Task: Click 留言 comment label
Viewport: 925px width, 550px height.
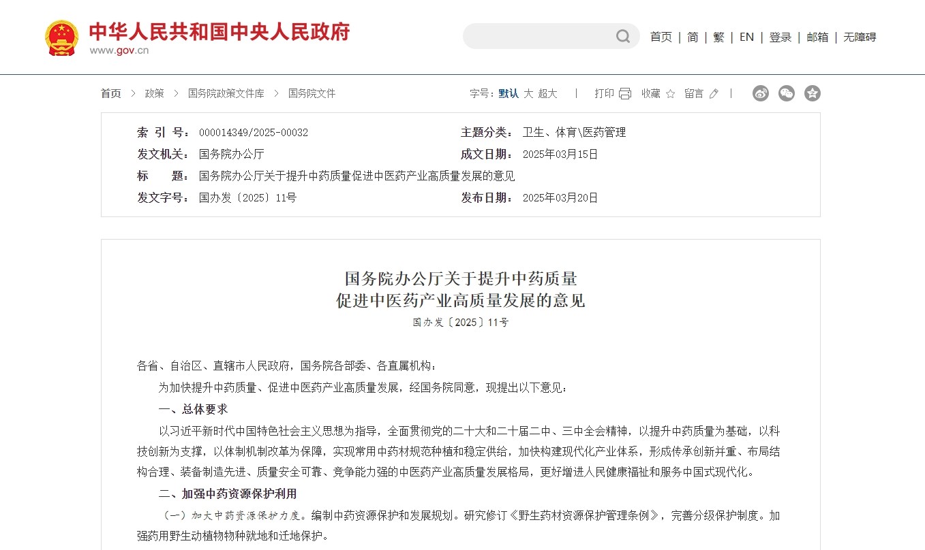Action: coord(694,94)
